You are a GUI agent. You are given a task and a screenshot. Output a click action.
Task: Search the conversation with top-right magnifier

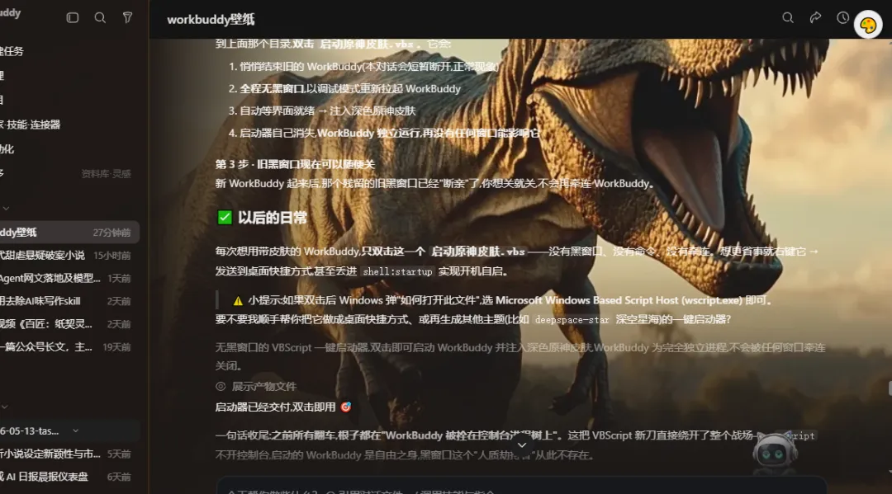click(788, 17)
